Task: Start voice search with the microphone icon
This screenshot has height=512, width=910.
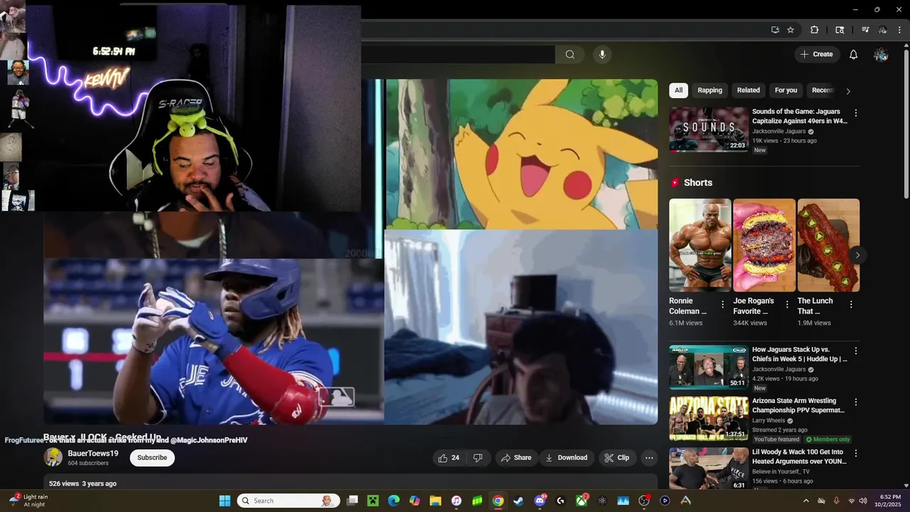Action: [x=602, y=55]
